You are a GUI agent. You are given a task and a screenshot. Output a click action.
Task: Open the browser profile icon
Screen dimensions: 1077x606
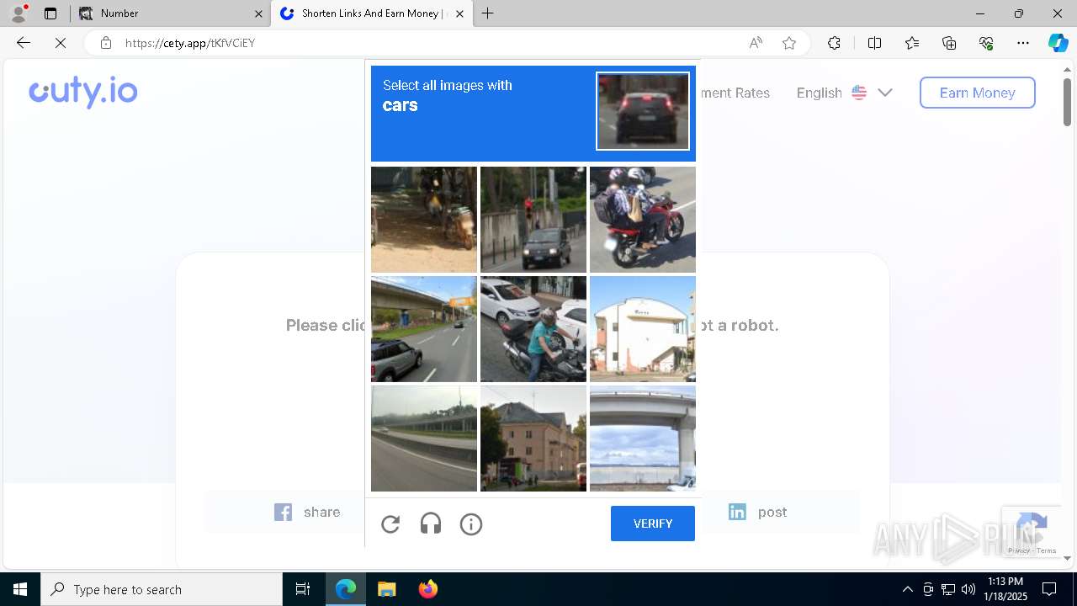click(19, 13)
